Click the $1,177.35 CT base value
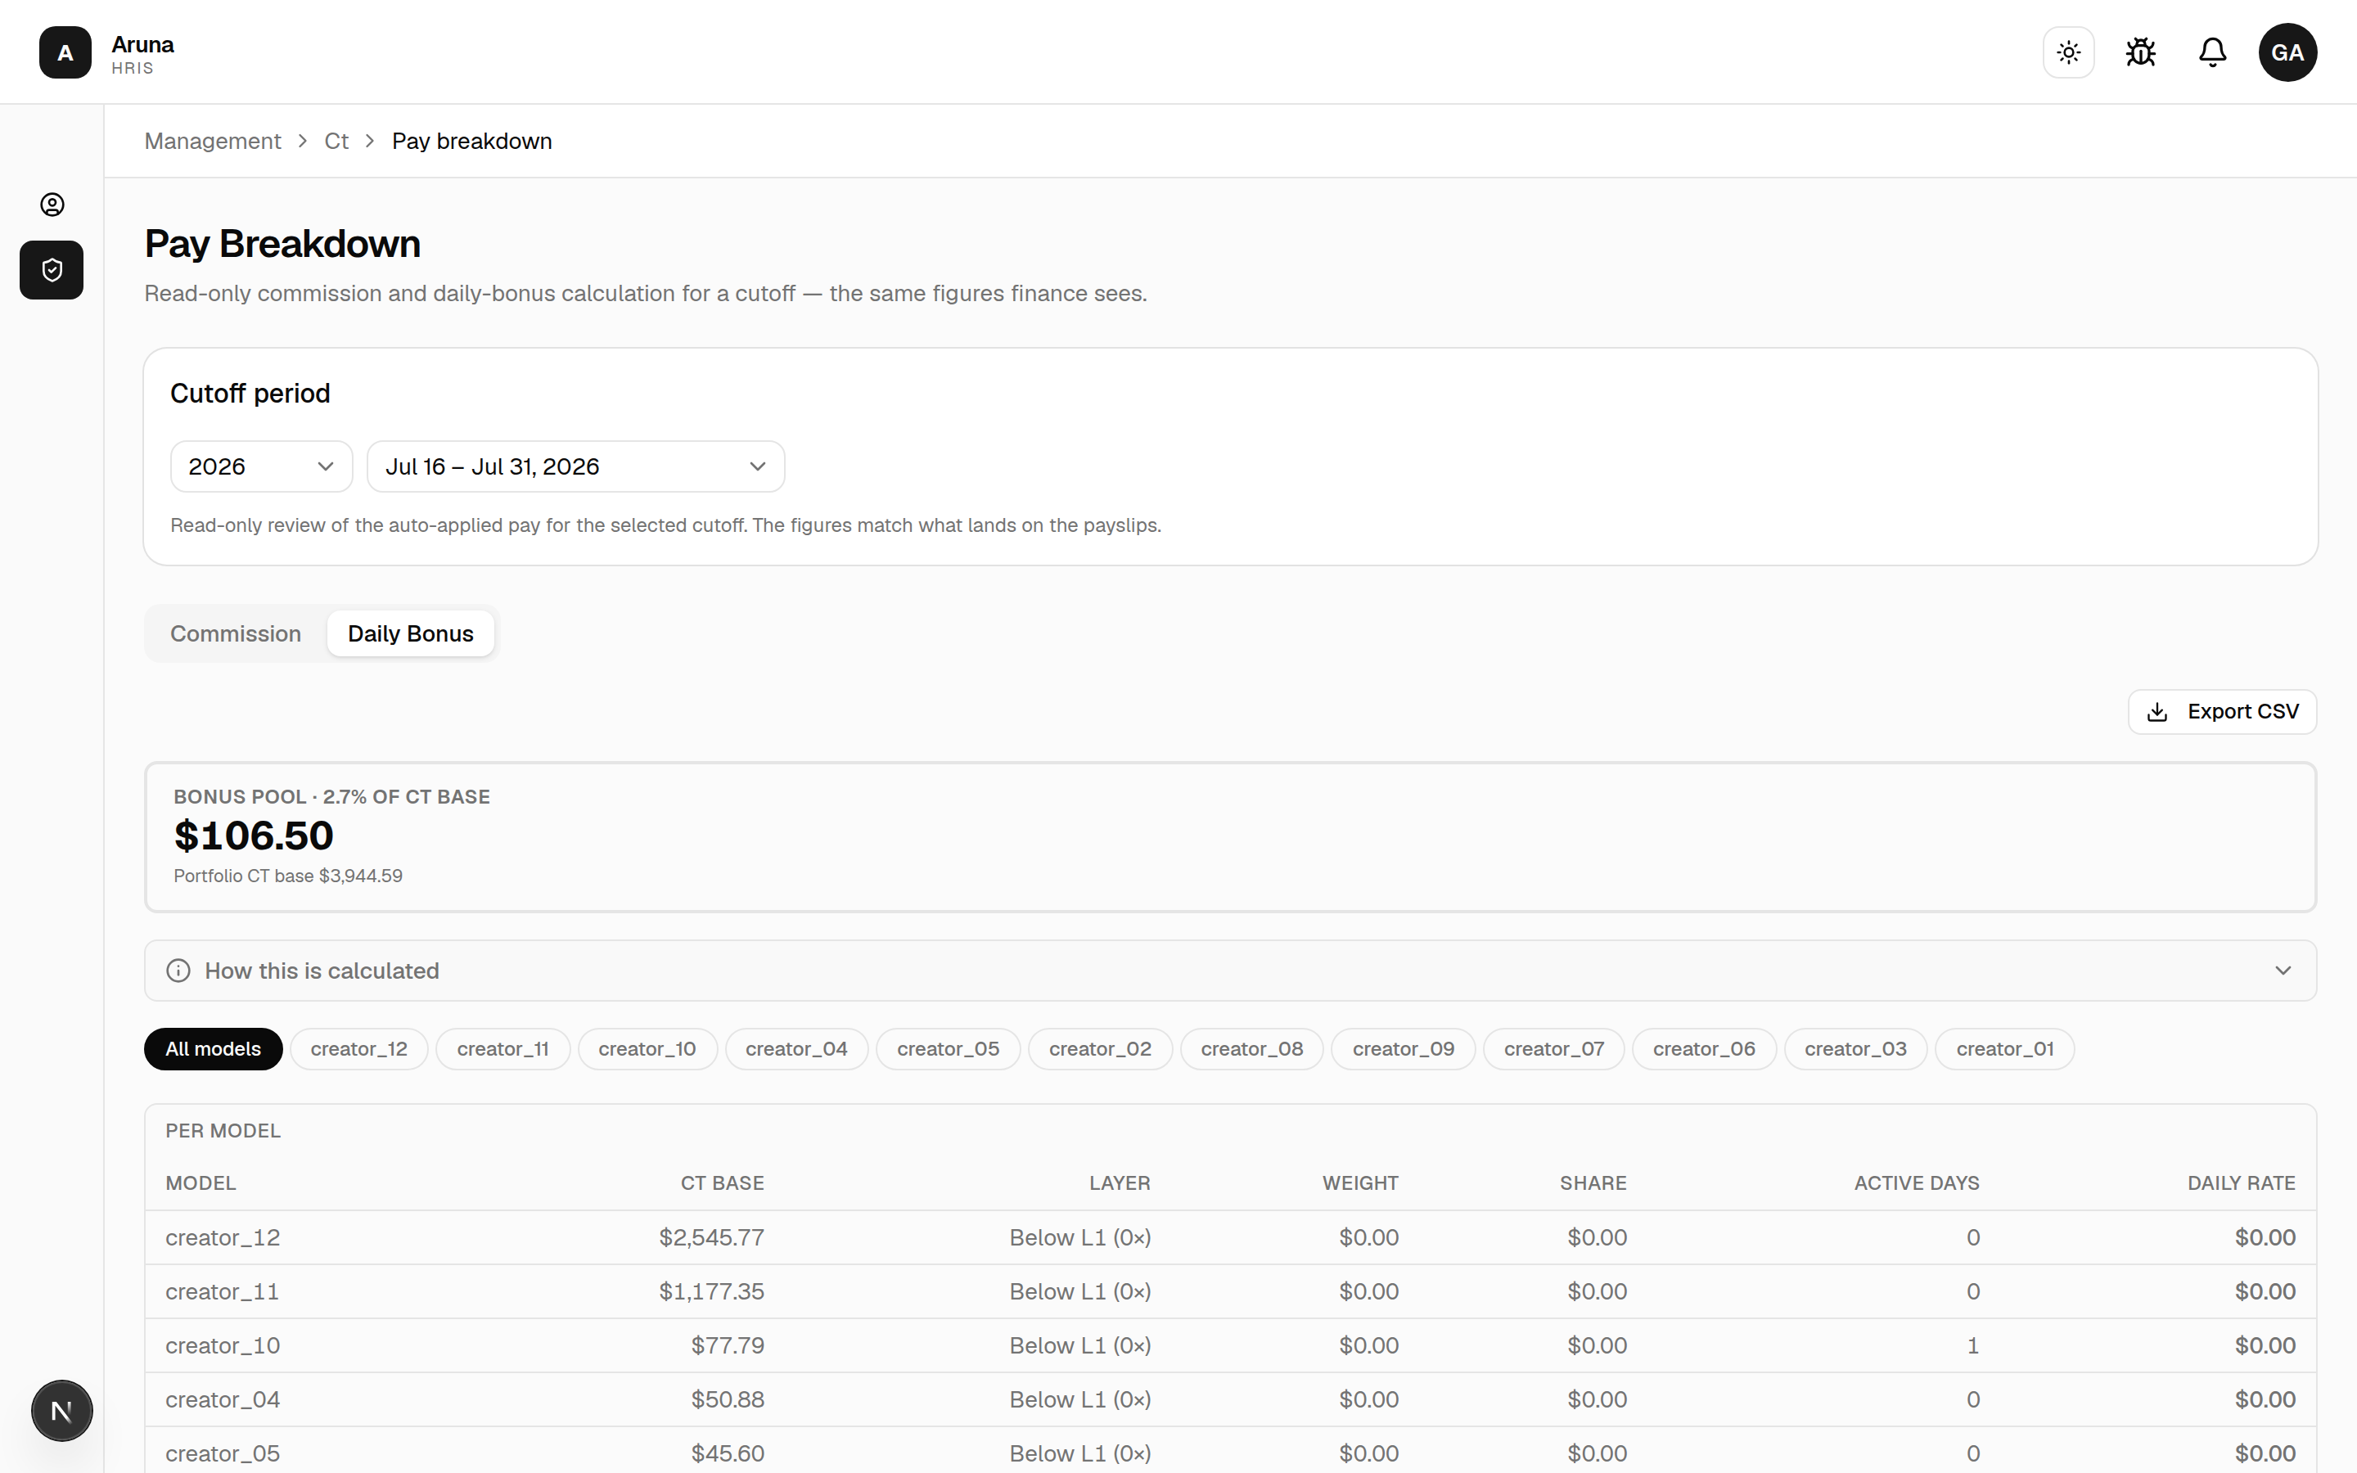 [x=711, y=1292]
